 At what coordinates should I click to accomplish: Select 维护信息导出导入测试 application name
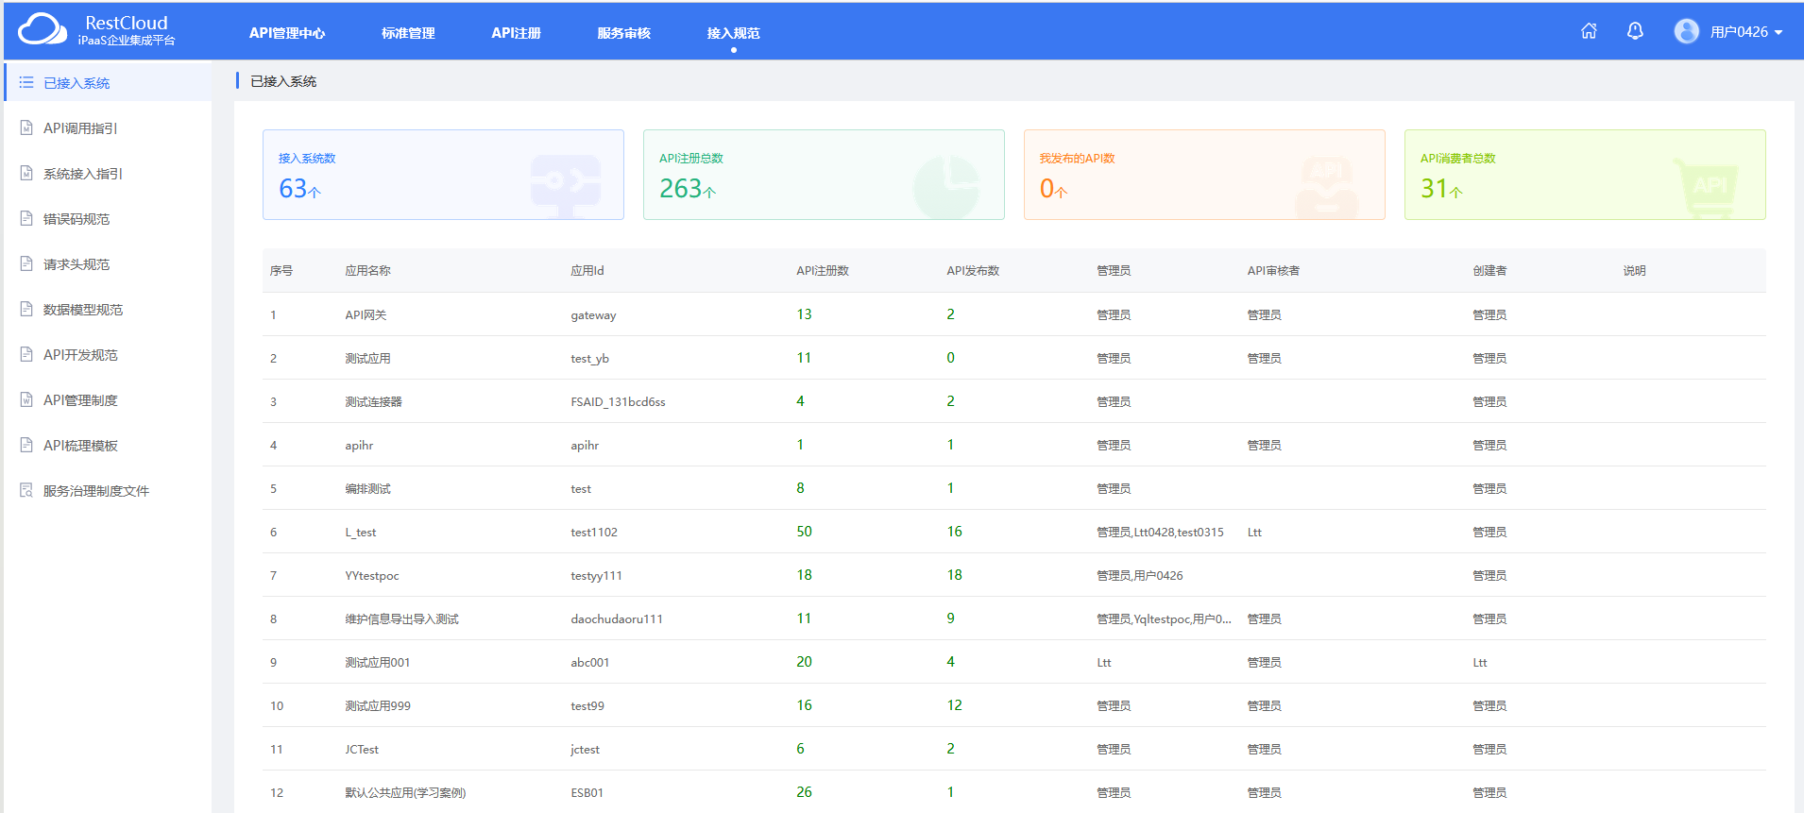(401, 618)
